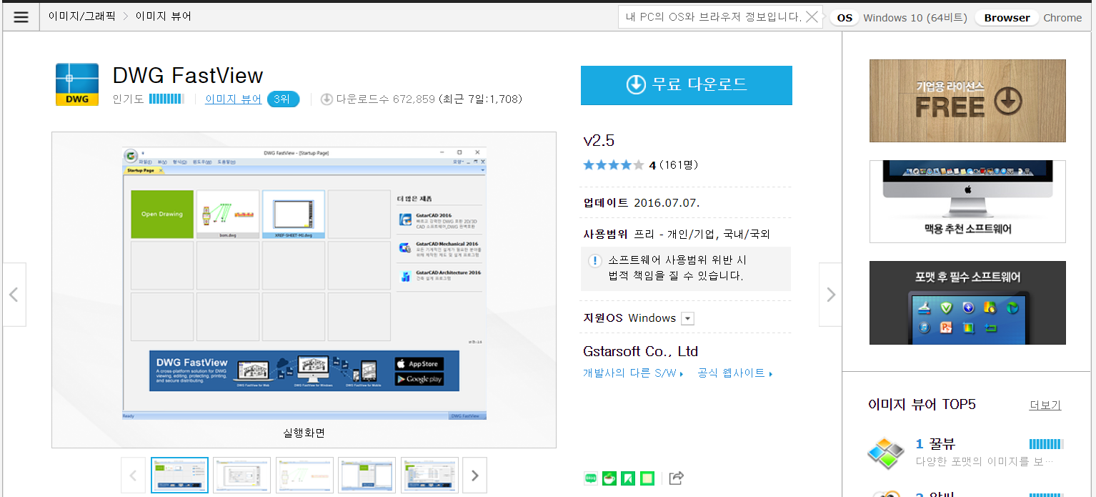Go to next software with right arrow
Image resolution: width=1096 pixels, height=497 pixels.
(830, 295)
